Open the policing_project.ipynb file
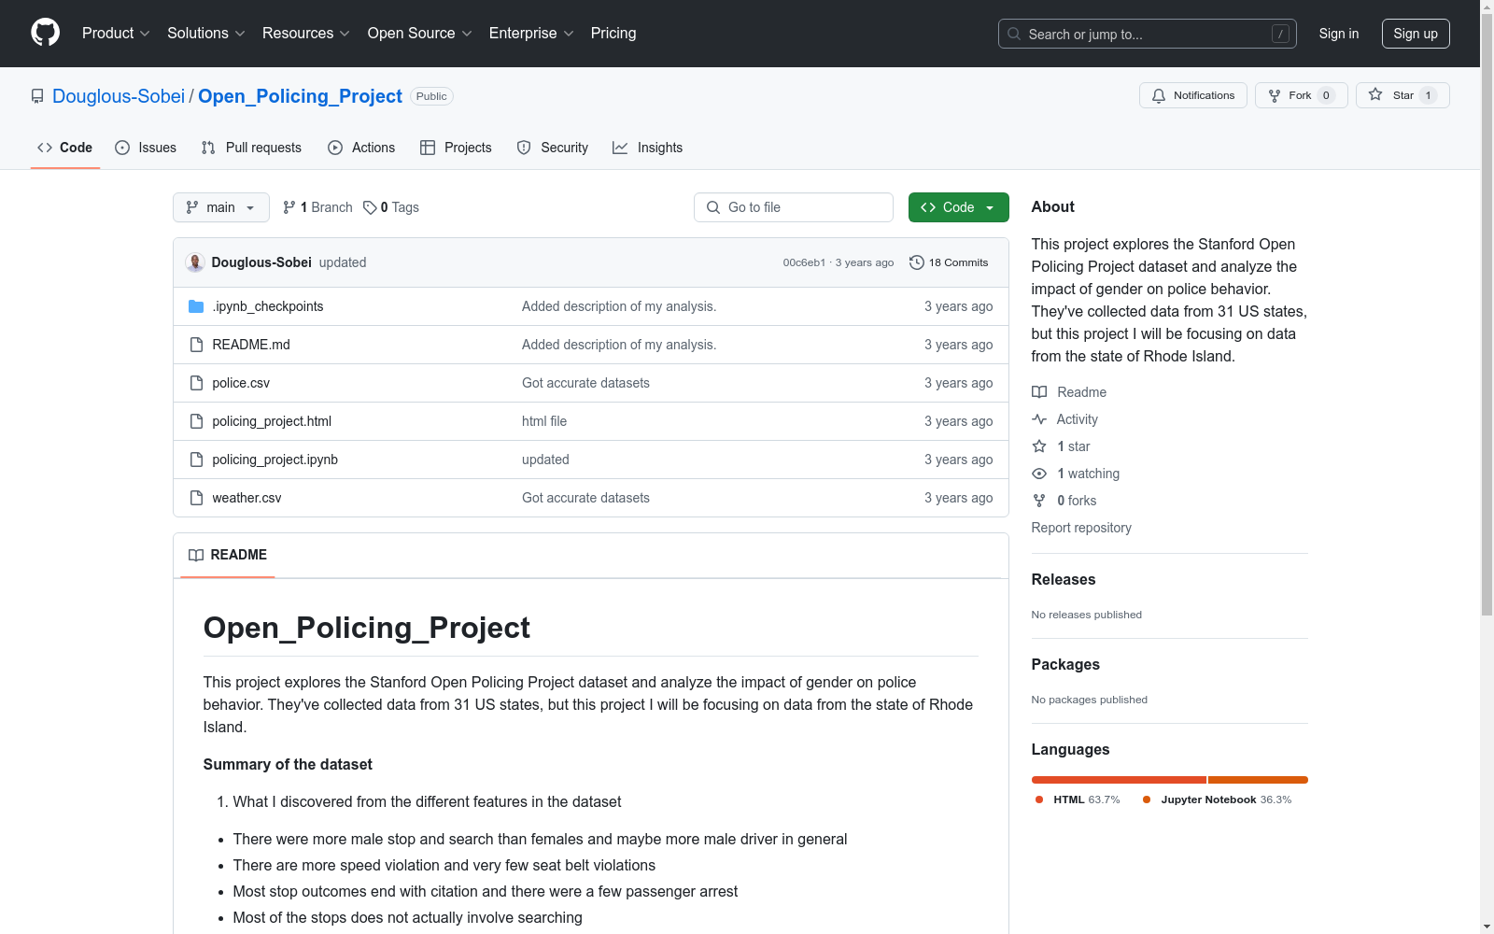Screen dimensions: 1494x934 tap(275, 460)
